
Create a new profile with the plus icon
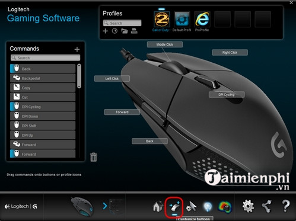105,31
